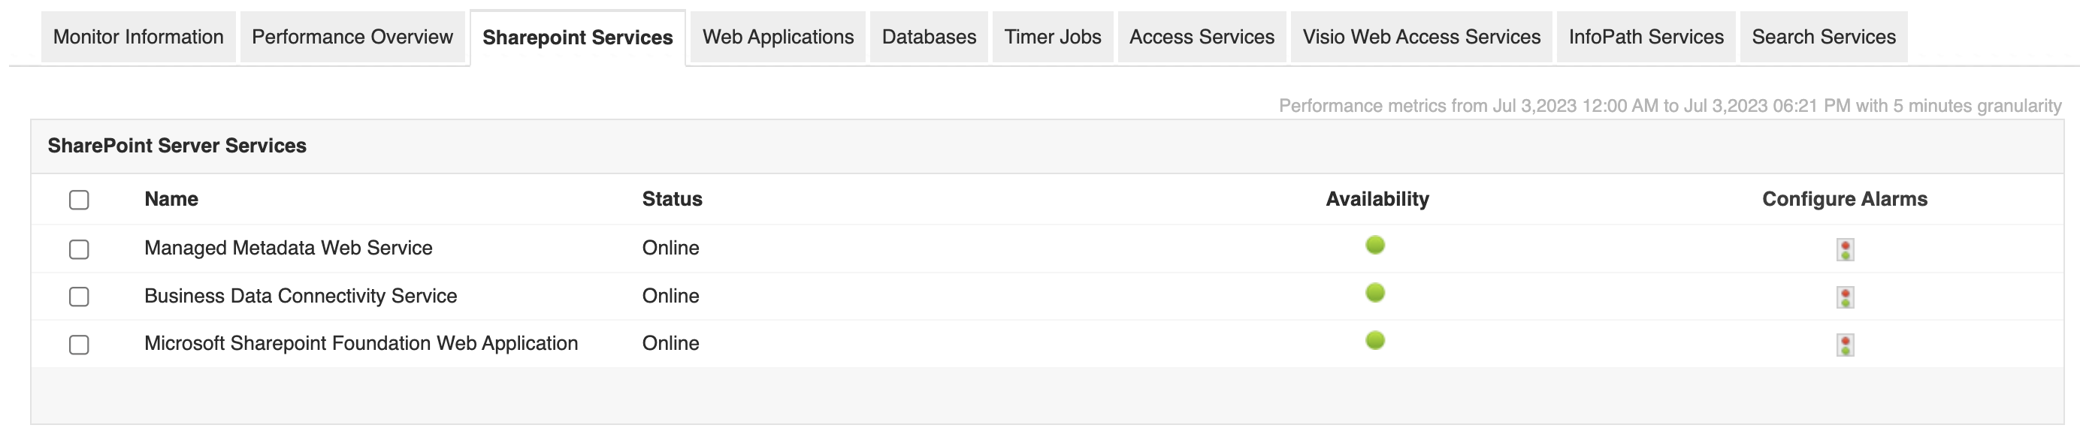Open the Performance Overview tab
2080x443 pixels.
pos(352,37)
